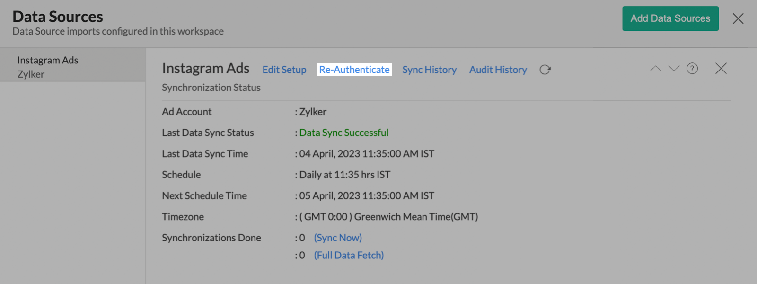The width and height of the screenshot is (757, 284).
Task: Open the Edit Setup link
Action: click(284, 70)
